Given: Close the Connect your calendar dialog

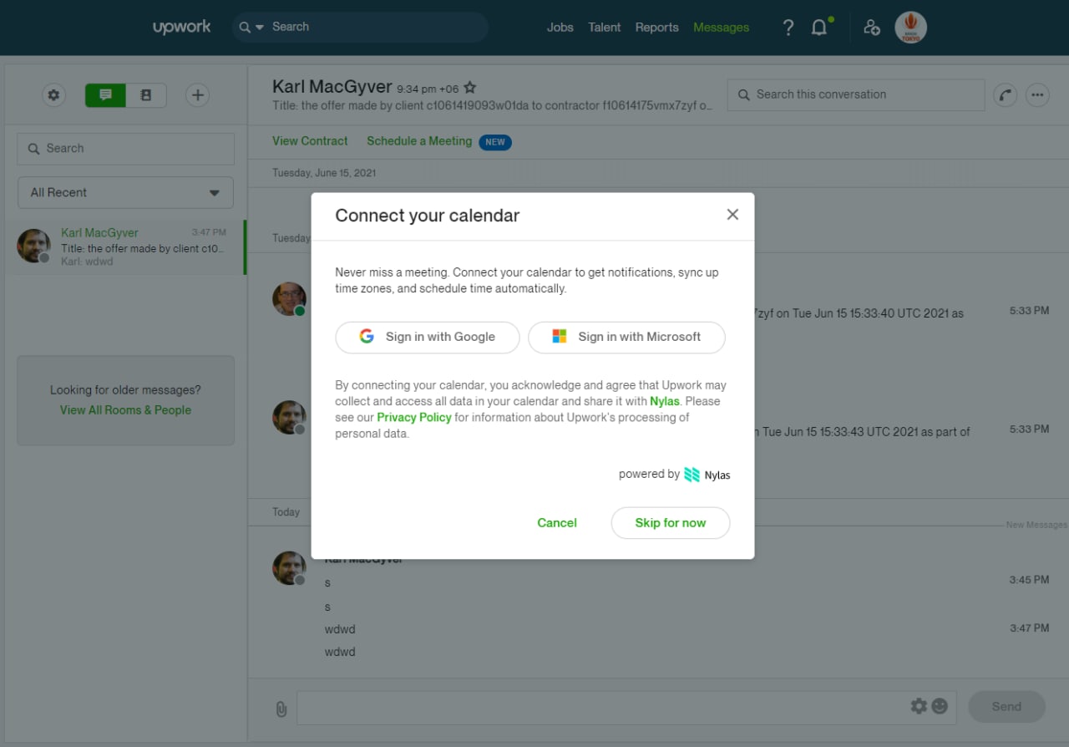Looking at the screenshot, I should [732, 215].
